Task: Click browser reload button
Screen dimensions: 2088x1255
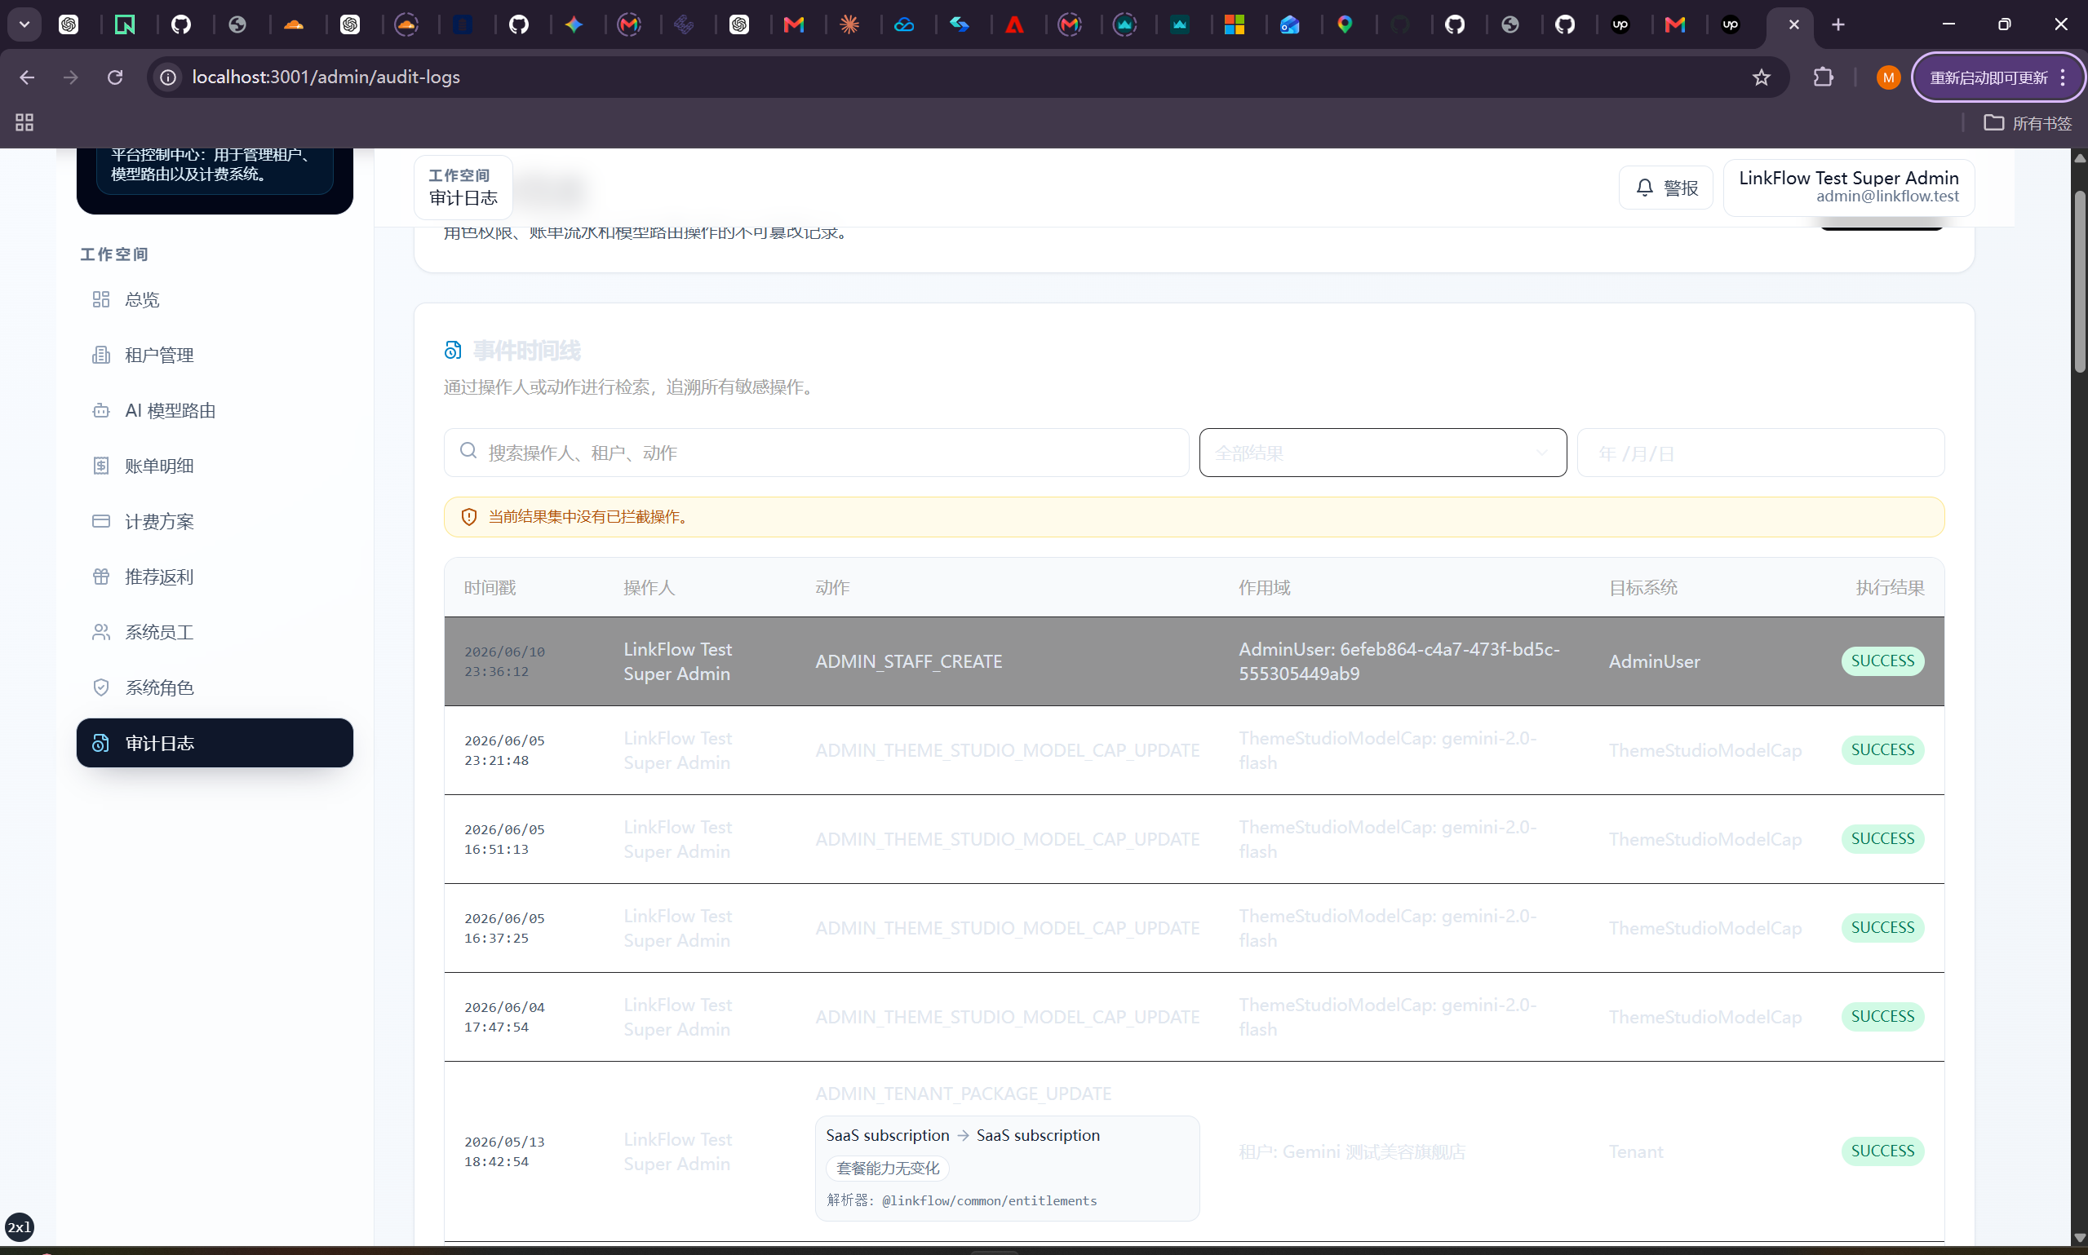Action: [115, 77]
